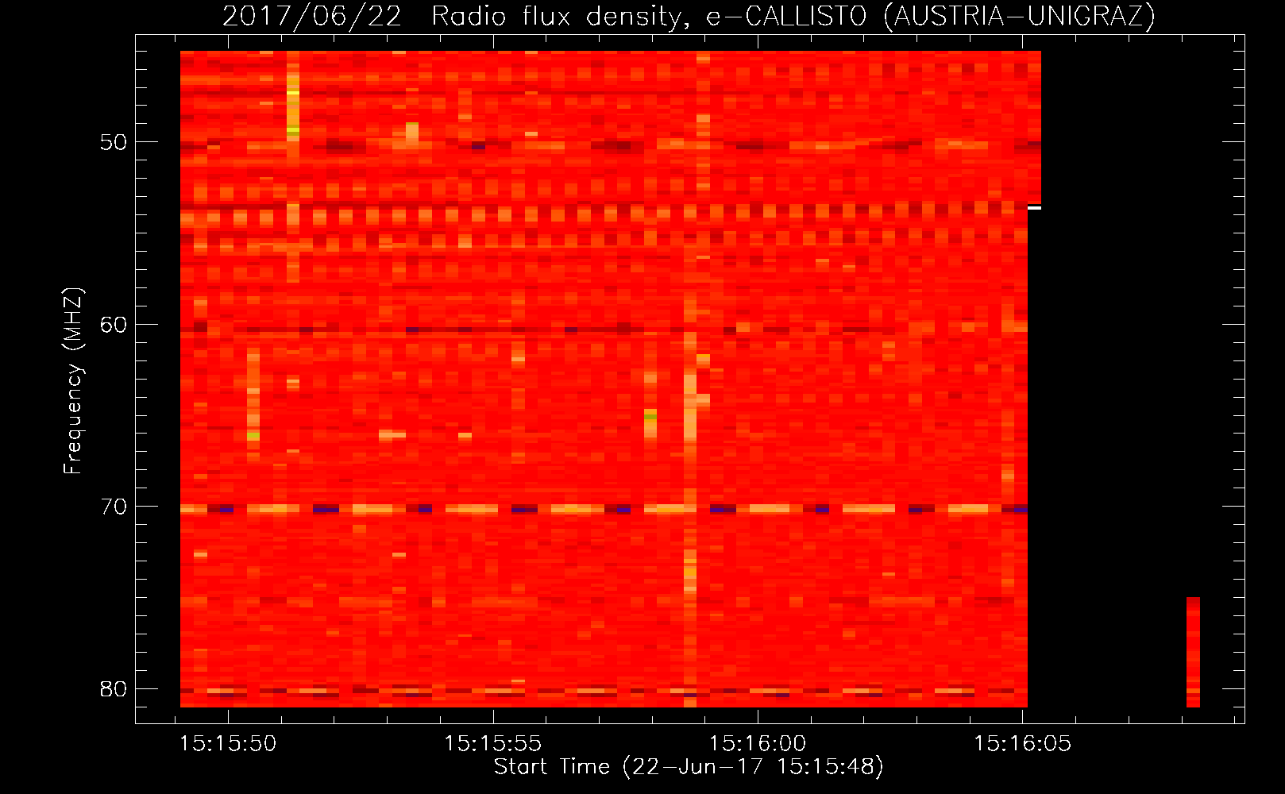Click the 'Start Time (22-Jun-17 15:15:48)' label
This screenshot has height=794, width=1285.
click(689, 767)
